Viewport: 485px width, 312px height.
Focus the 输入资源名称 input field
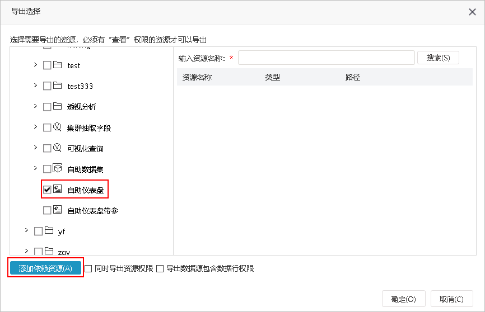coord(327,58)
